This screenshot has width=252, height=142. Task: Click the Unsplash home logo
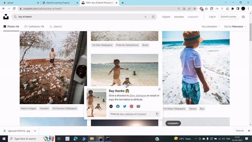[6, 17]
